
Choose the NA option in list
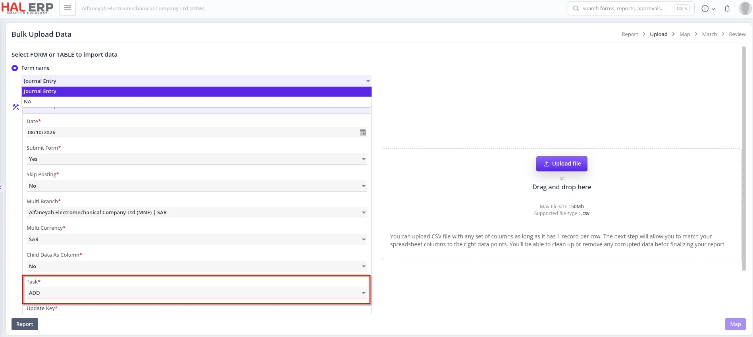pos(196,102)
